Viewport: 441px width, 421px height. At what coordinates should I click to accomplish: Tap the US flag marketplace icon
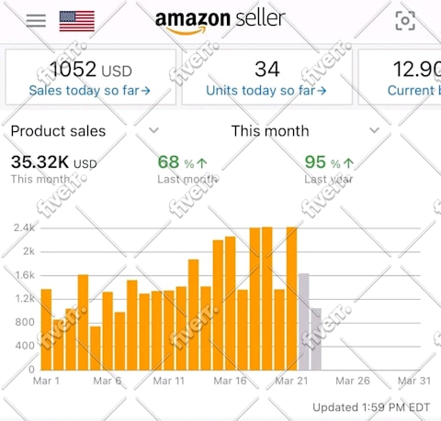(x=77, y=21)
